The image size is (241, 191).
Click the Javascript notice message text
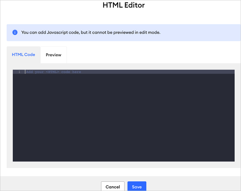pos(91,32)
